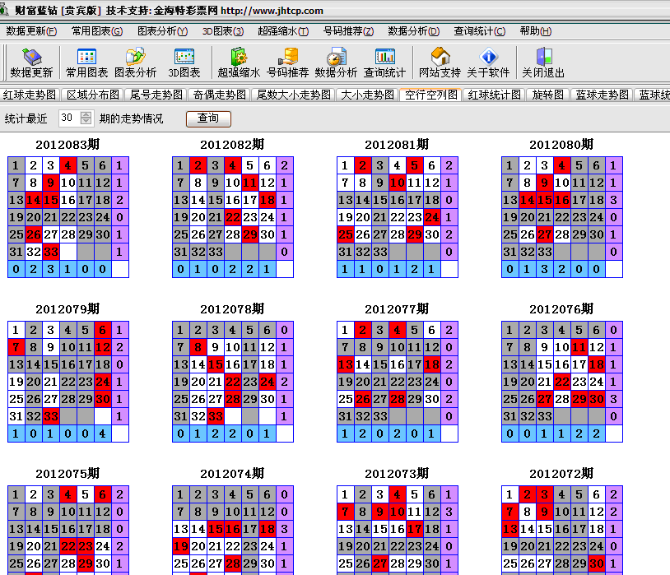Click the period count field showing 30
The height and width of the screenshot is (575, 670).
68,118
